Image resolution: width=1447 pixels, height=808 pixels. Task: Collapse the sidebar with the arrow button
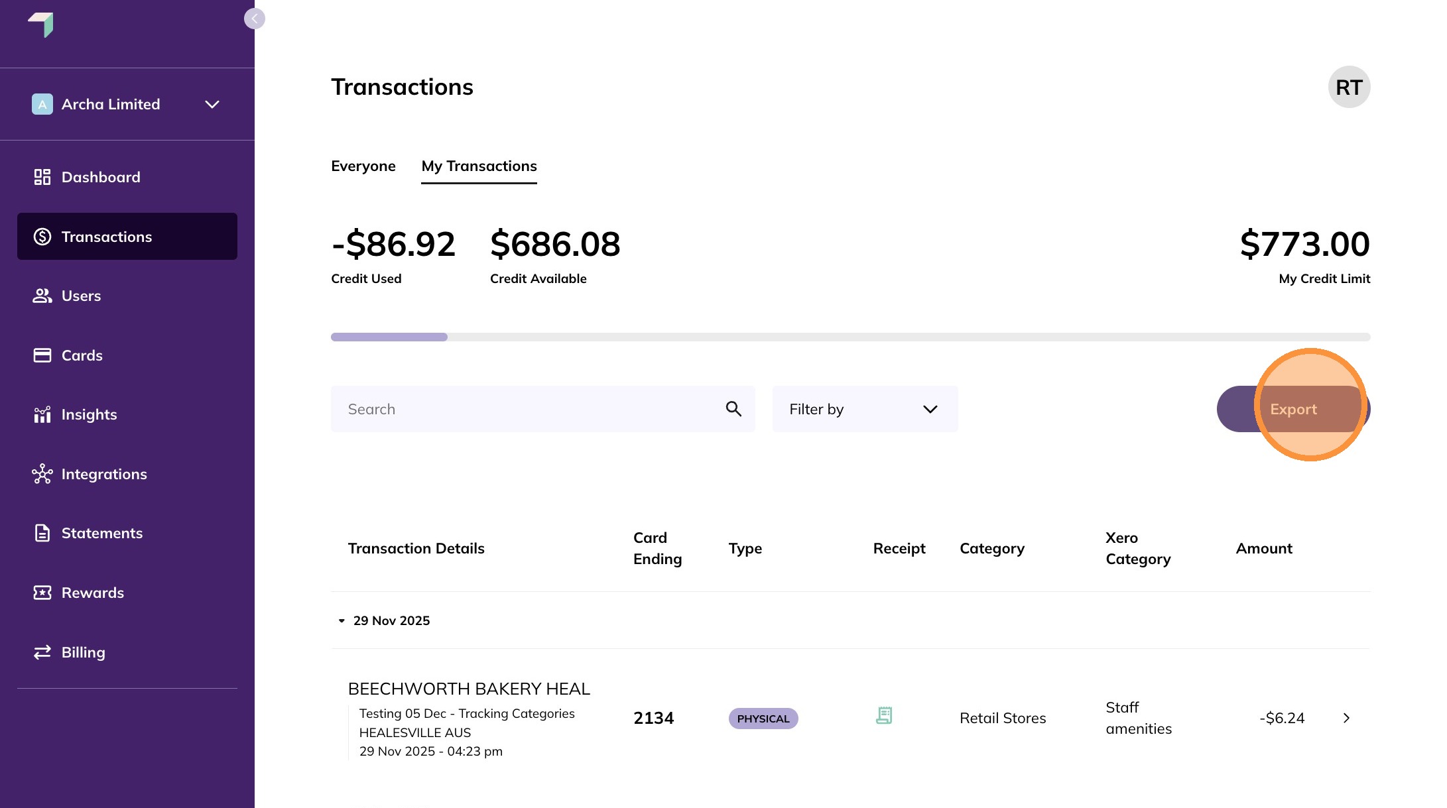tap(254, 19)
